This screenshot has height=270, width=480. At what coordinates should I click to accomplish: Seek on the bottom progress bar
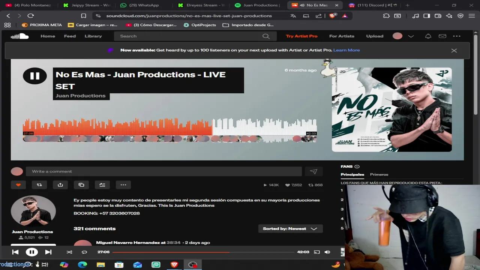[203, 252]
